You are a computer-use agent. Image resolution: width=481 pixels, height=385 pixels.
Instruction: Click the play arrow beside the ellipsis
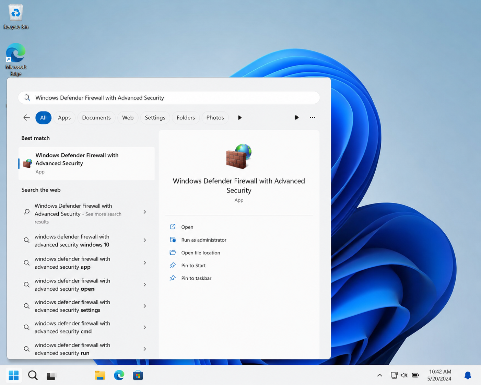pyautogui.click(x=297, y=118)
